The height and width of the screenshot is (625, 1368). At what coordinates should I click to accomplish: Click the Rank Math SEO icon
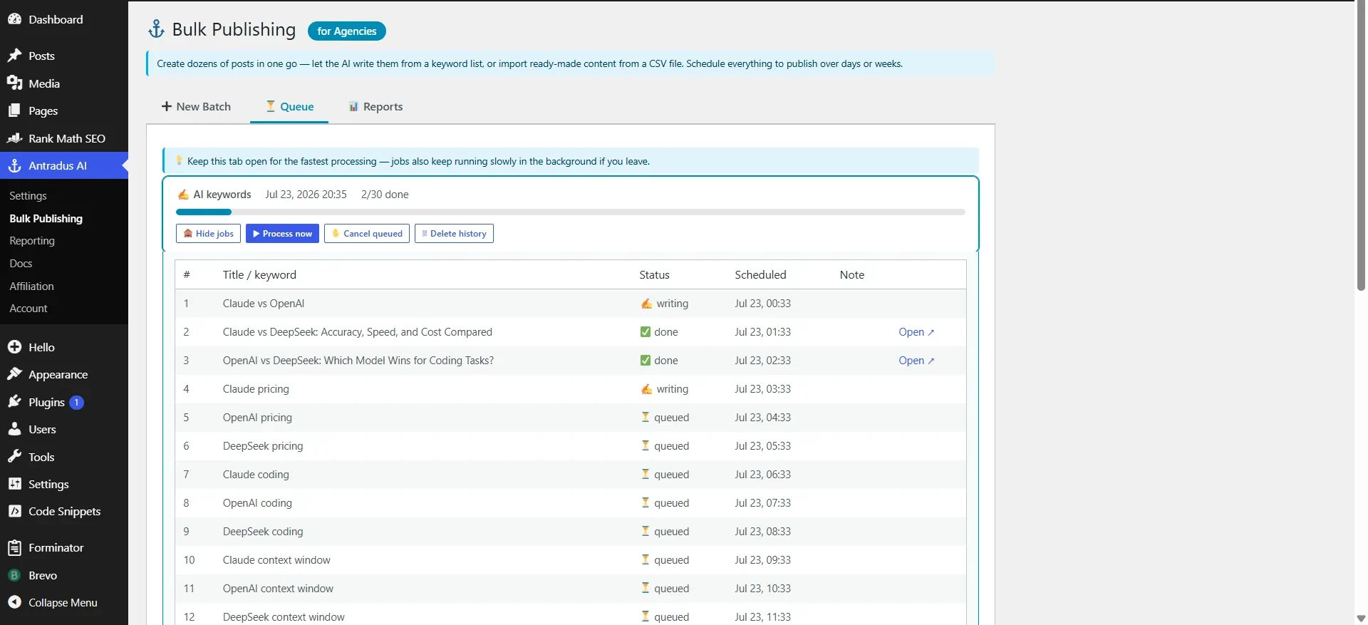tap(14, 138)
